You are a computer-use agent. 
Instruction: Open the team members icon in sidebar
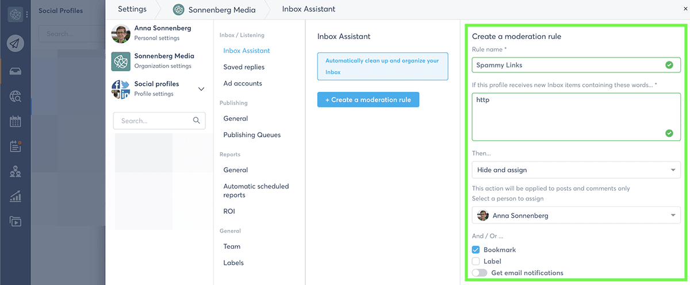click(16, 171)
